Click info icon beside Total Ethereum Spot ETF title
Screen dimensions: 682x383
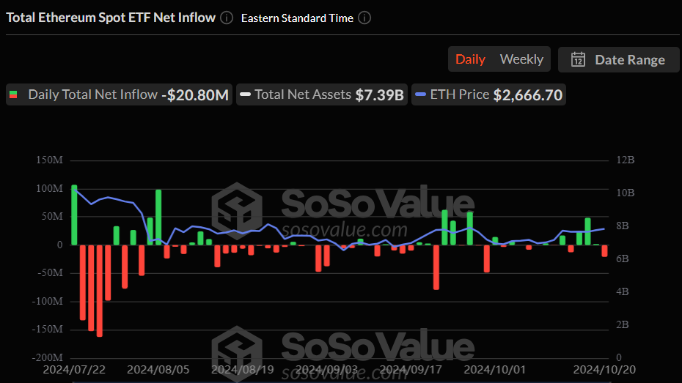[x=227, y=18]
